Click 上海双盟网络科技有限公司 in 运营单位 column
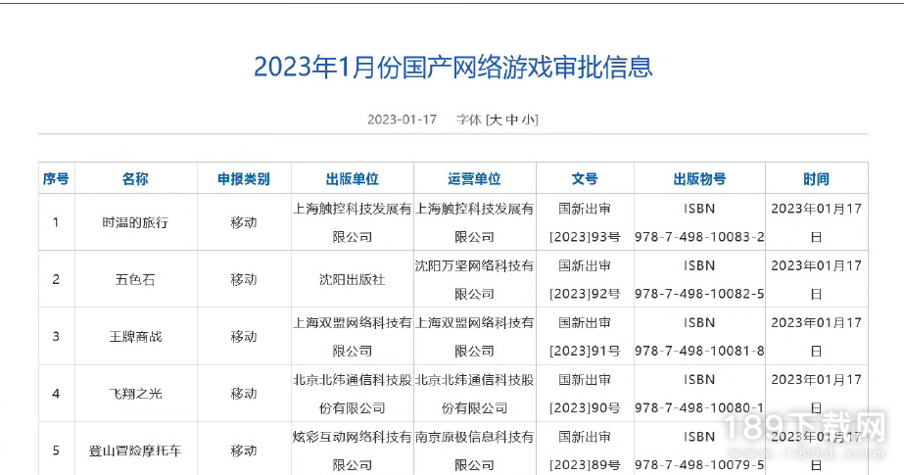The image size is (904, 475). 474,337
